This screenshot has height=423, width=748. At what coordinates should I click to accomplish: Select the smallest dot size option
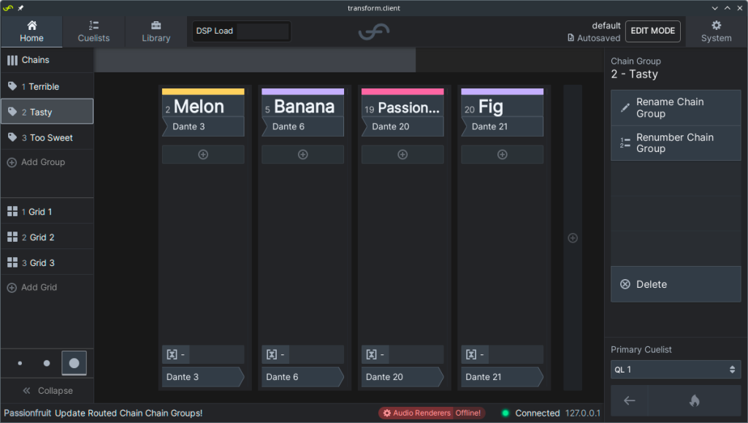pos(20,363)
